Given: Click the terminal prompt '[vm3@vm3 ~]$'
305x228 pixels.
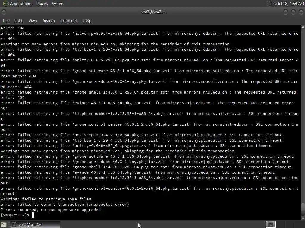Looking at the screenshot, I should pos(15,215).
